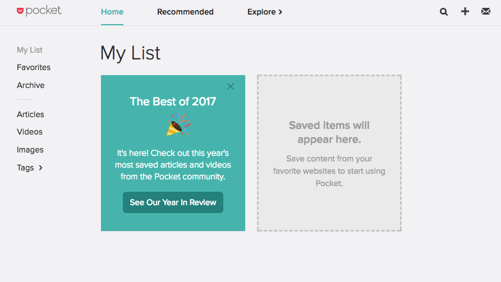This screenshot has width=501, height=282.
Task: Filter list by Videos
Action: [x=30, y=132]
